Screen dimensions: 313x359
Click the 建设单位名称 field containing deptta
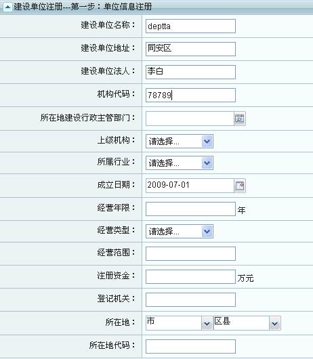coord(190,26)
